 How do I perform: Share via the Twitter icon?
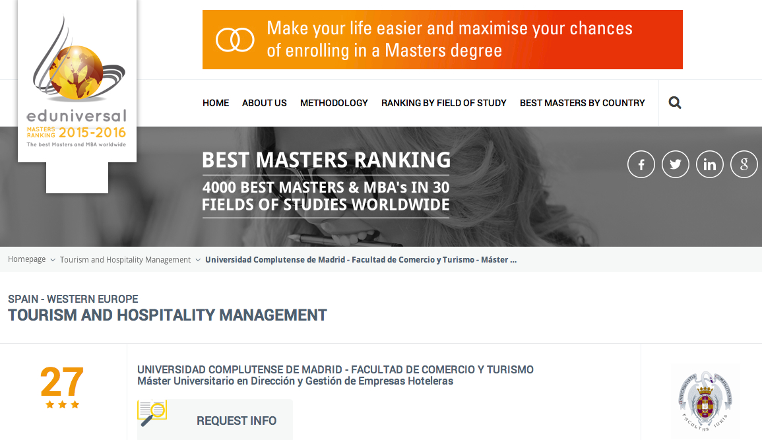pyautogui.click(x=676, y=164)
